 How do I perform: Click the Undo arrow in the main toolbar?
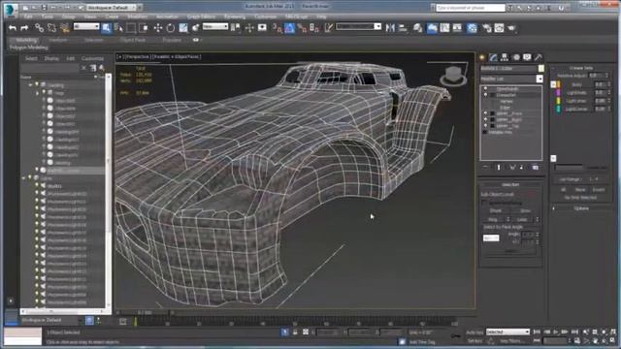[13, 28]
